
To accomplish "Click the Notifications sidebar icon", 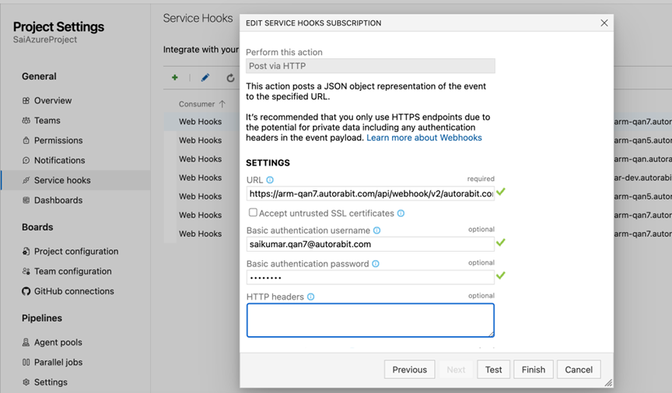I will click(x=26, y=161).
